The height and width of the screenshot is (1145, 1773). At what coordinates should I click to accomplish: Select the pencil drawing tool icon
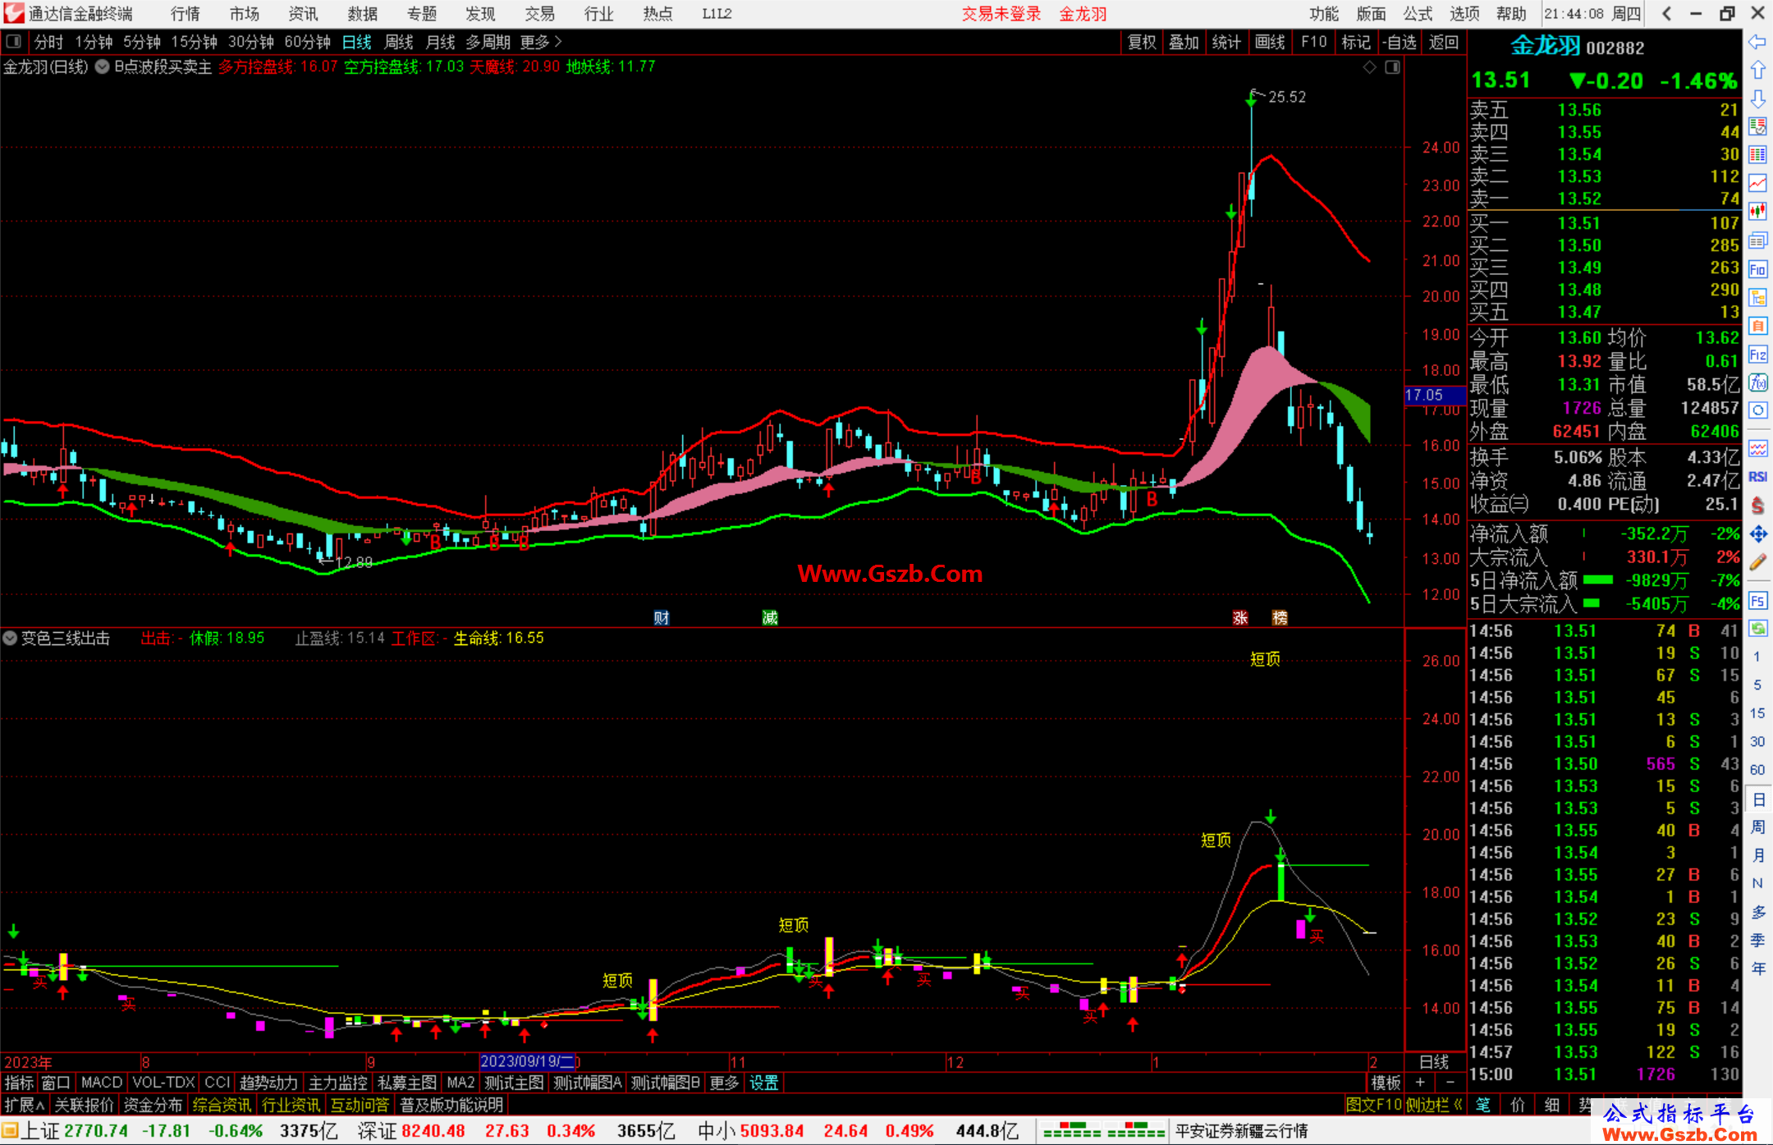tap(1757, 562)
